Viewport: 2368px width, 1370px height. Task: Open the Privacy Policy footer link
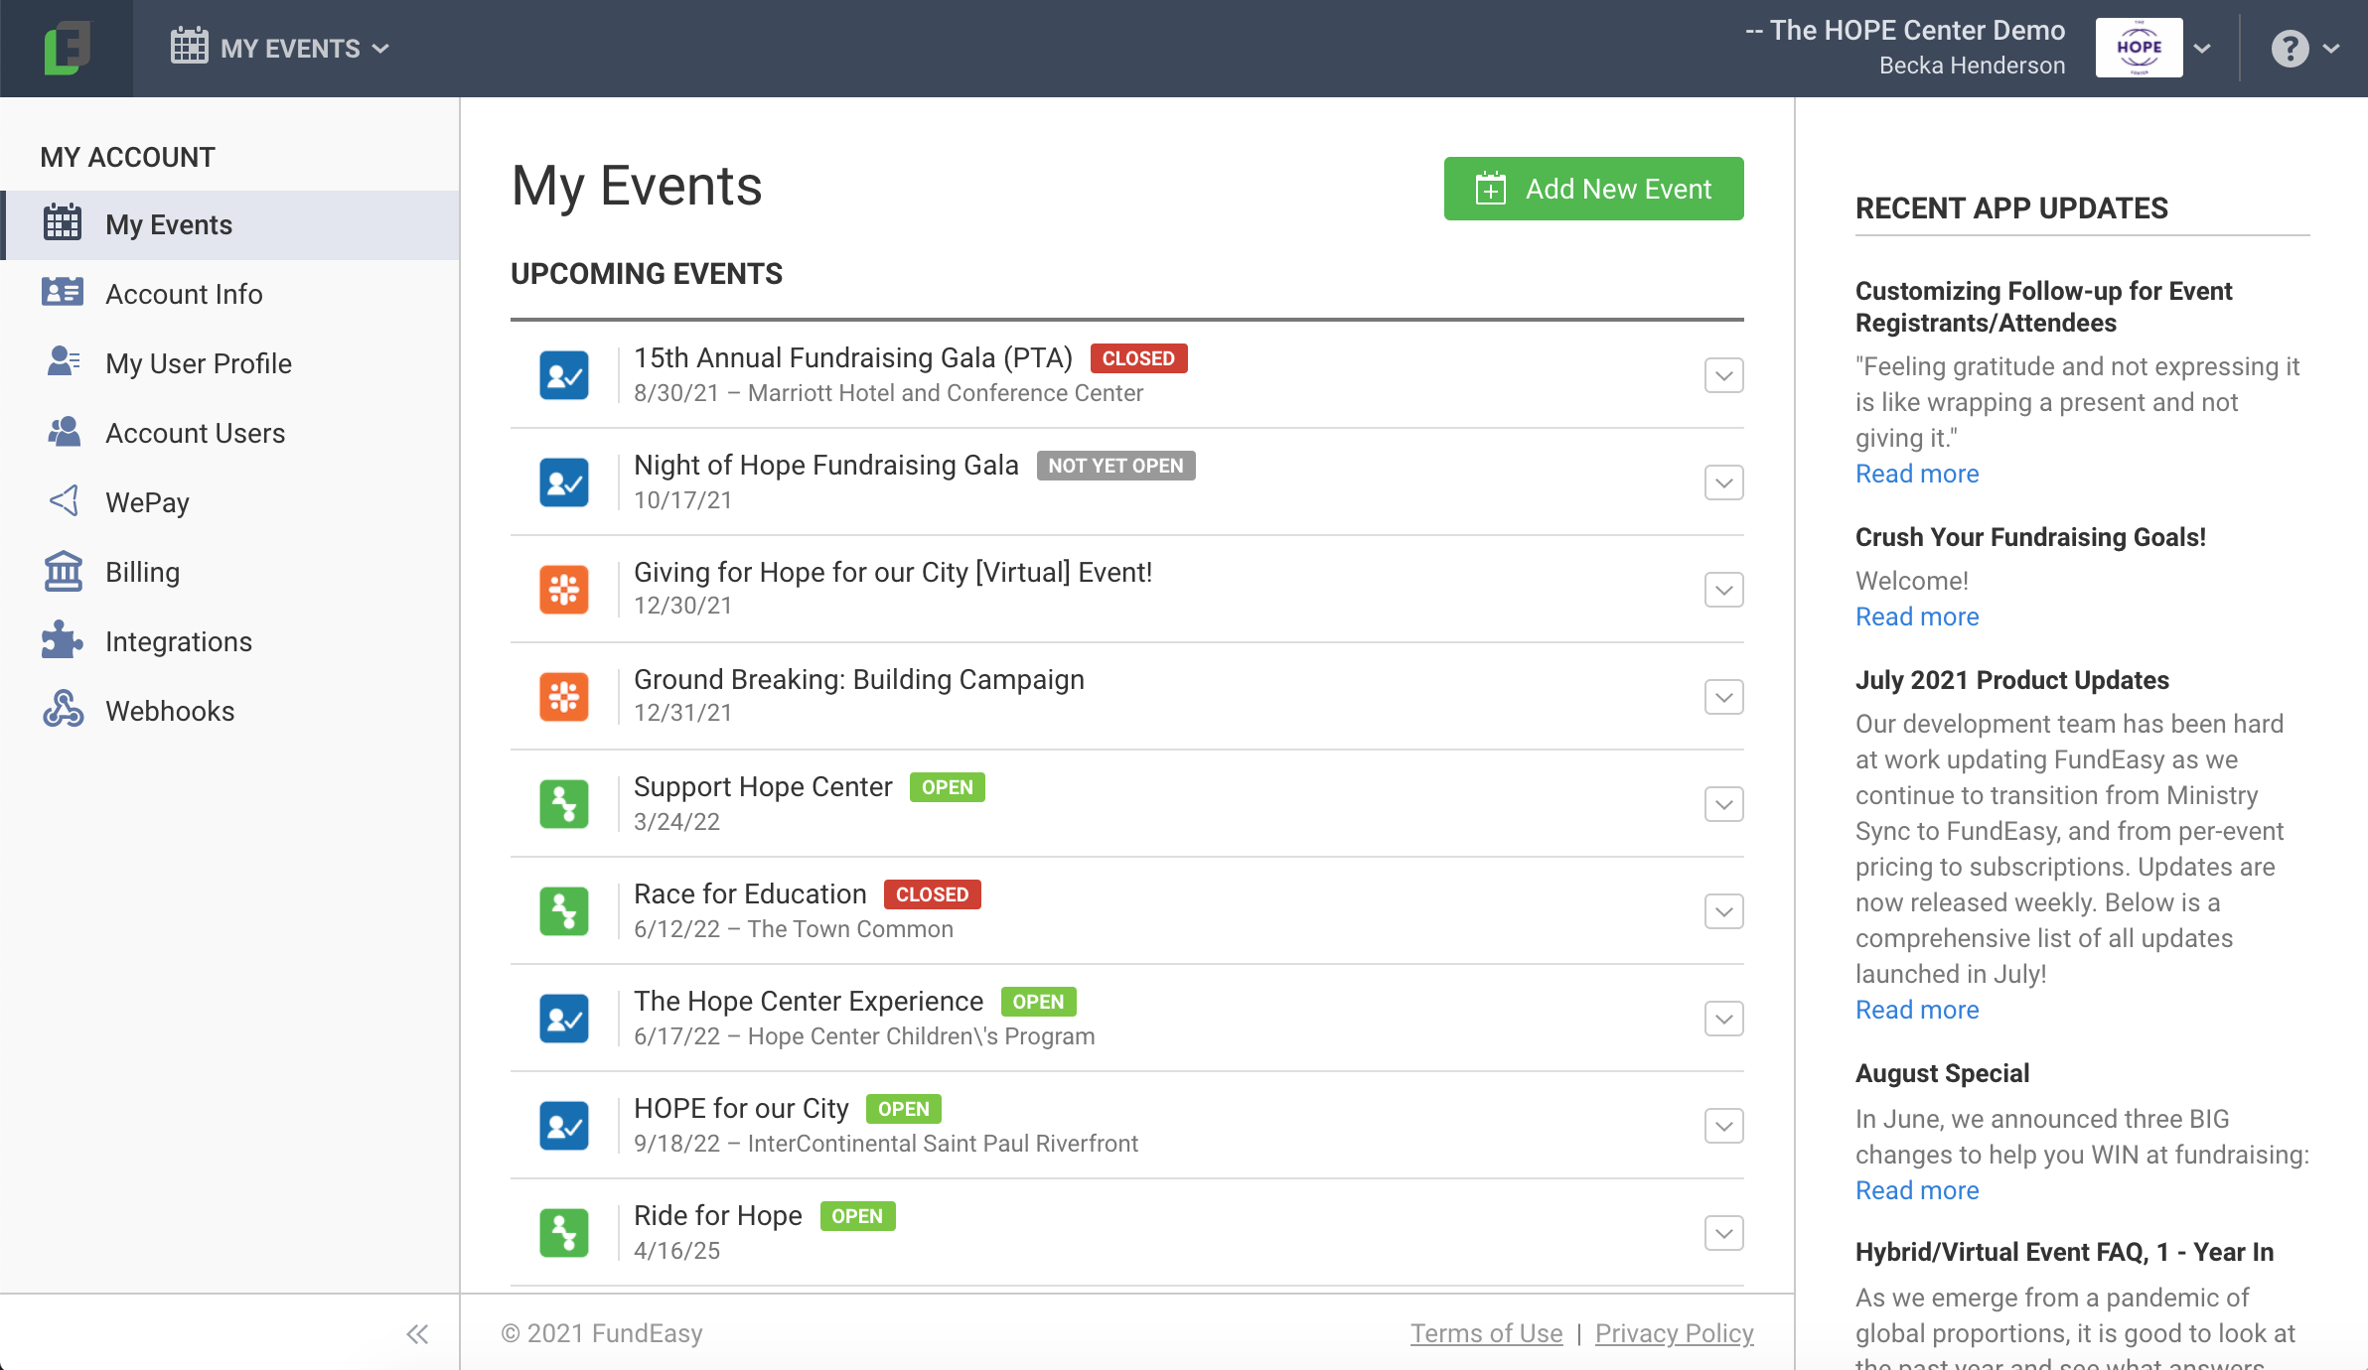click(x=1674, y=1333)
